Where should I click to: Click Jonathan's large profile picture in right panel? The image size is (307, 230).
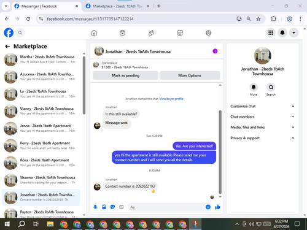click(263, 56)
